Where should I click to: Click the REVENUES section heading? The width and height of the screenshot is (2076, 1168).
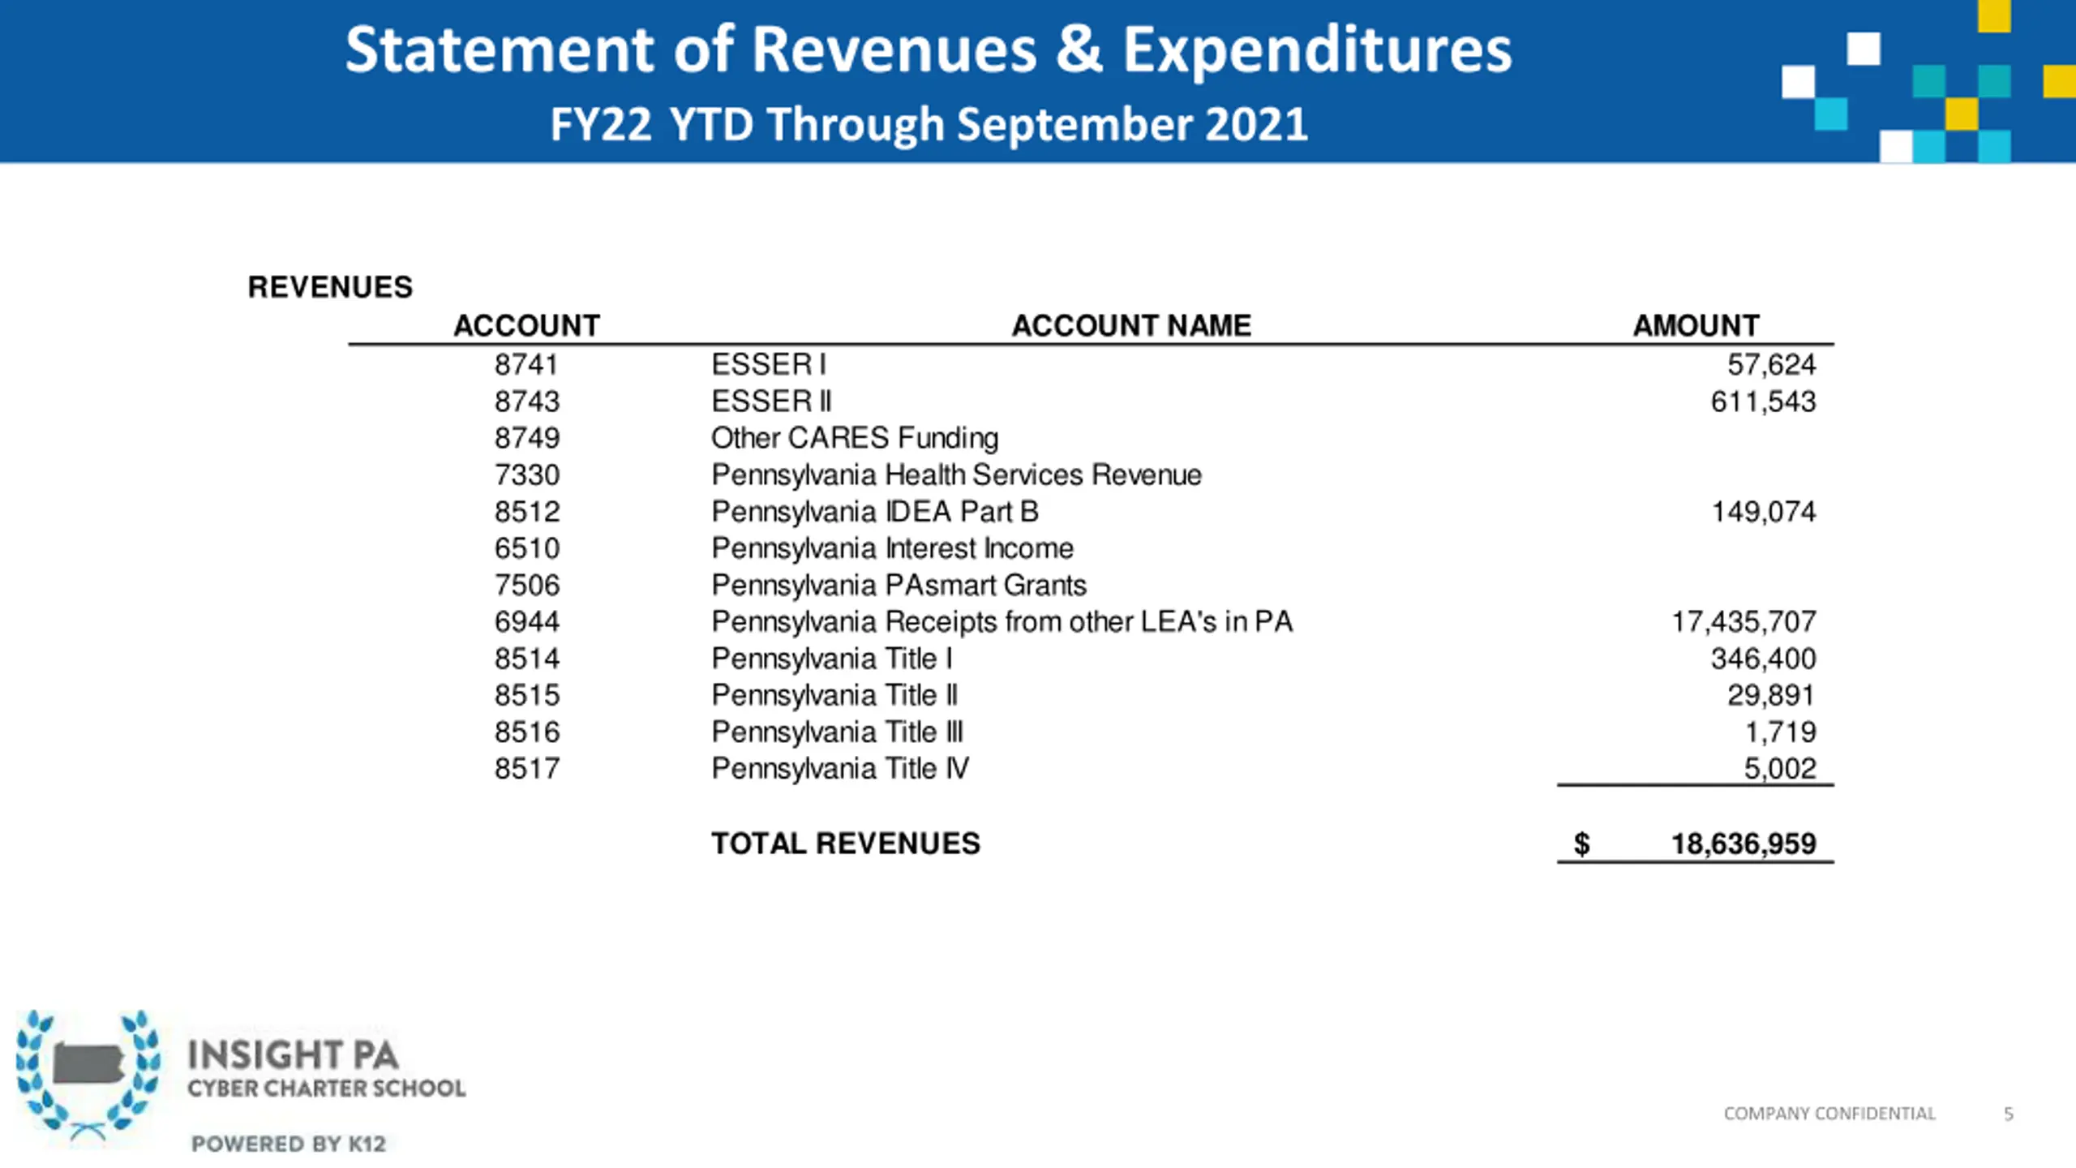330,287
